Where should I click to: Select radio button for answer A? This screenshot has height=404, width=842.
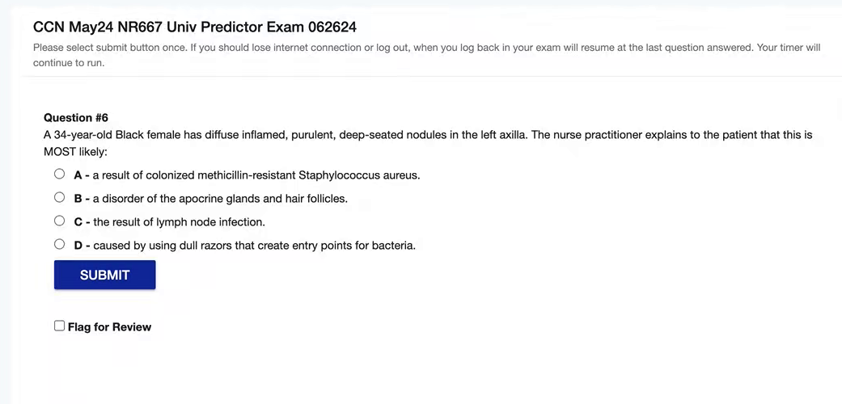[59, 174]
